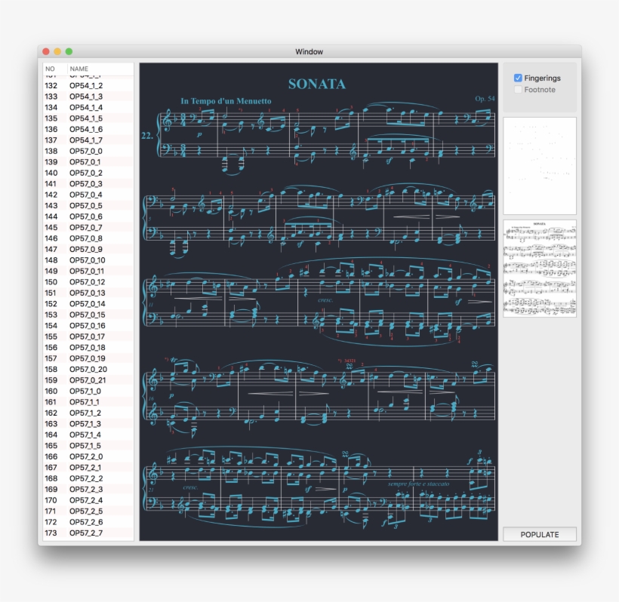The width and height of the screenshot is (619, 602).
Task: Select row 138 OP57_0_0
Action: tap(88, 151)
